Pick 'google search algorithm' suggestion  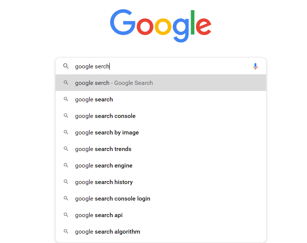pos(107,232)
